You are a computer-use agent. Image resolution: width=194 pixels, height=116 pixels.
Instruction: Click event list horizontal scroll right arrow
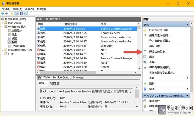pos(135,73)
